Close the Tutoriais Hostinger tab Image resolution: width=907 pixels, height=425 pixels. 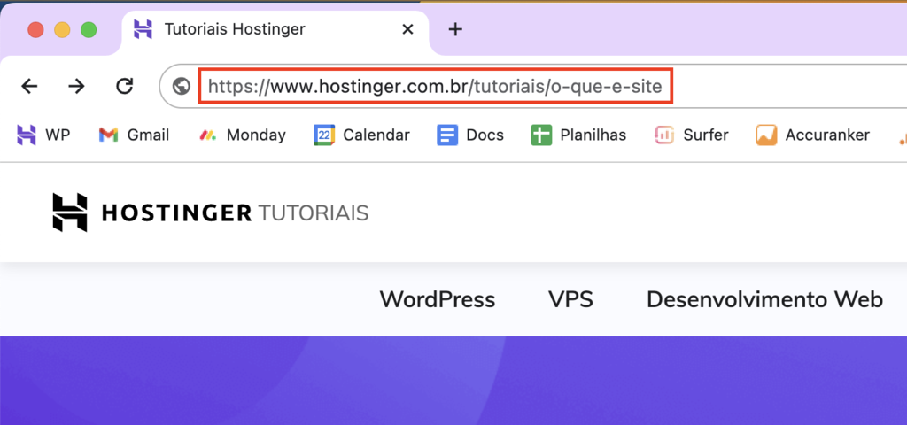pyautogui.click(x=407, y=29)
